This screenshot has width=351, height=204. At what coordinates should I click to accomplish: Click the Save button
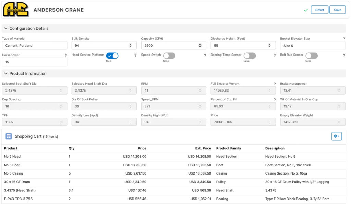tap(337, 10)
